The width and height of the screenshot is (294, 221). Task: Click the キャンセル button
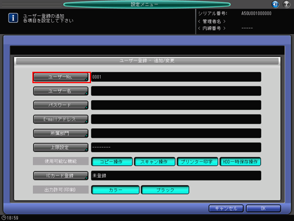[x=226, y=208]
